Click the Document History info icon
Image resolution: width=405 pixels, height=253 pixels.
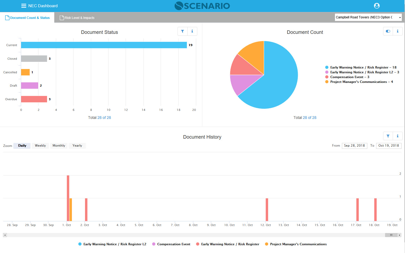398,136
